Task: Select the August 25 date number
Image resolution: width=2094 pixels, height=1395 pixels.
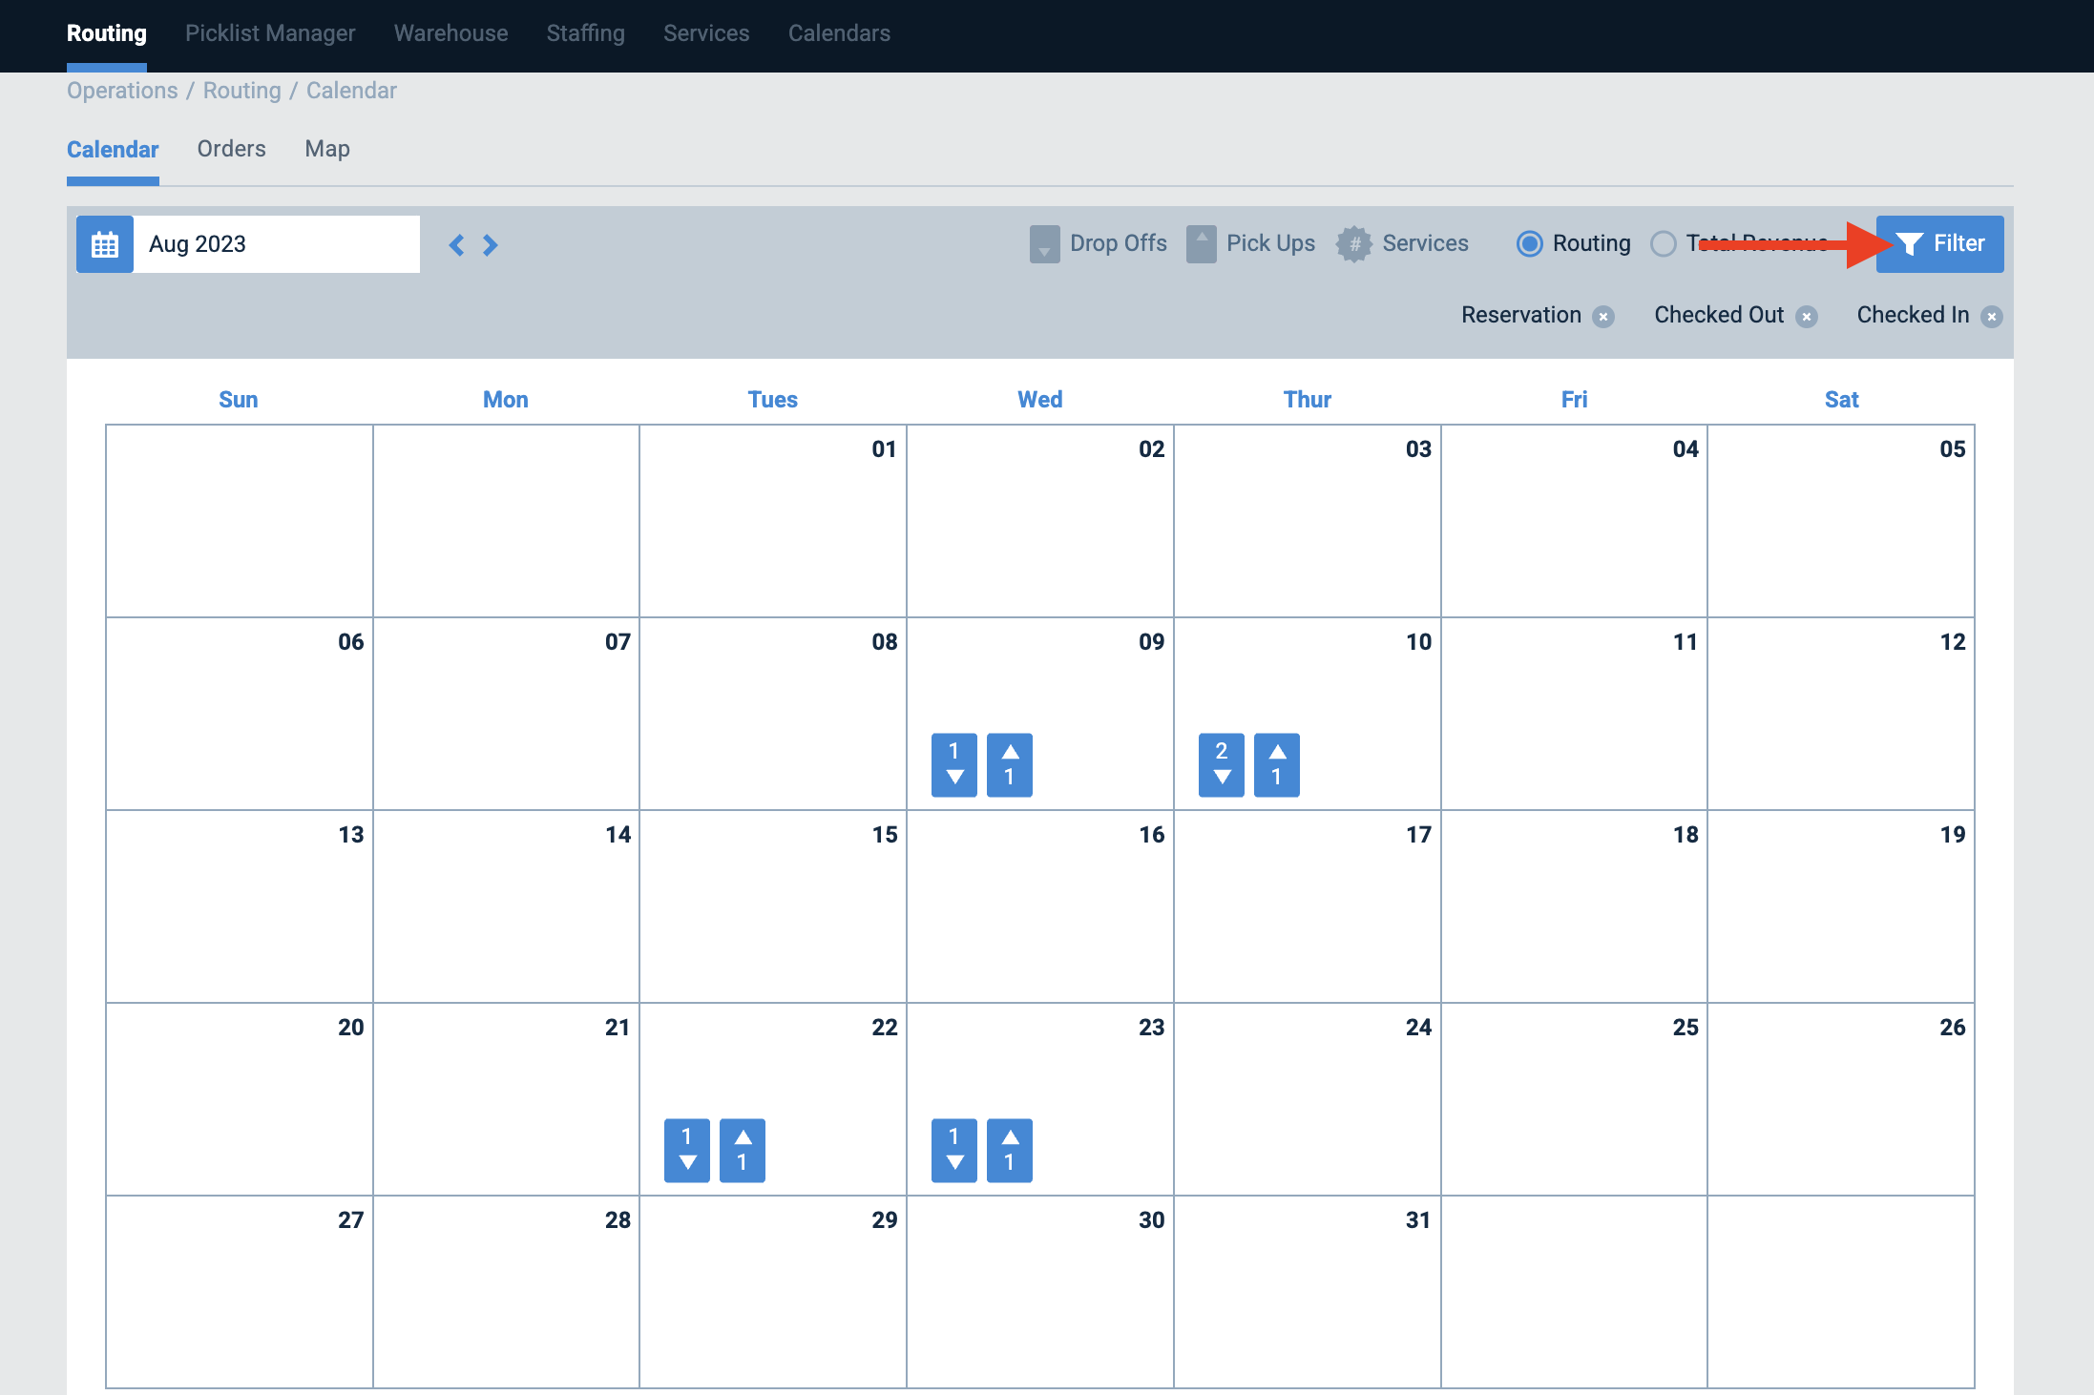Action: tap(1686, 1028)
